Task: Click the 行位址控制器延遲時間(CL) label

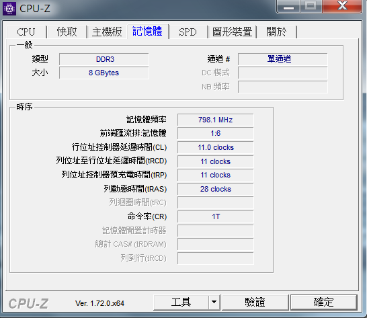Action: pyautogui.click(x=120, y=147)
